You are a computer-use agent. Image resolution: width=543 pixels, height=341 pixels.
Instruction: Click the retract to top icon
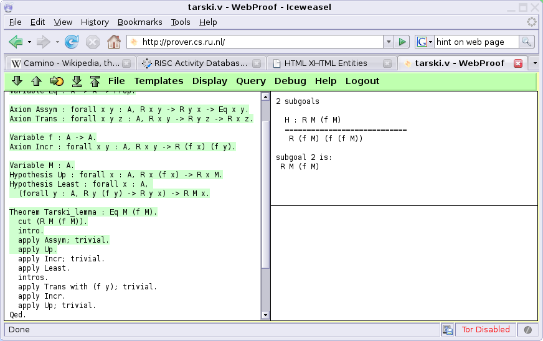tap(95, 81)
